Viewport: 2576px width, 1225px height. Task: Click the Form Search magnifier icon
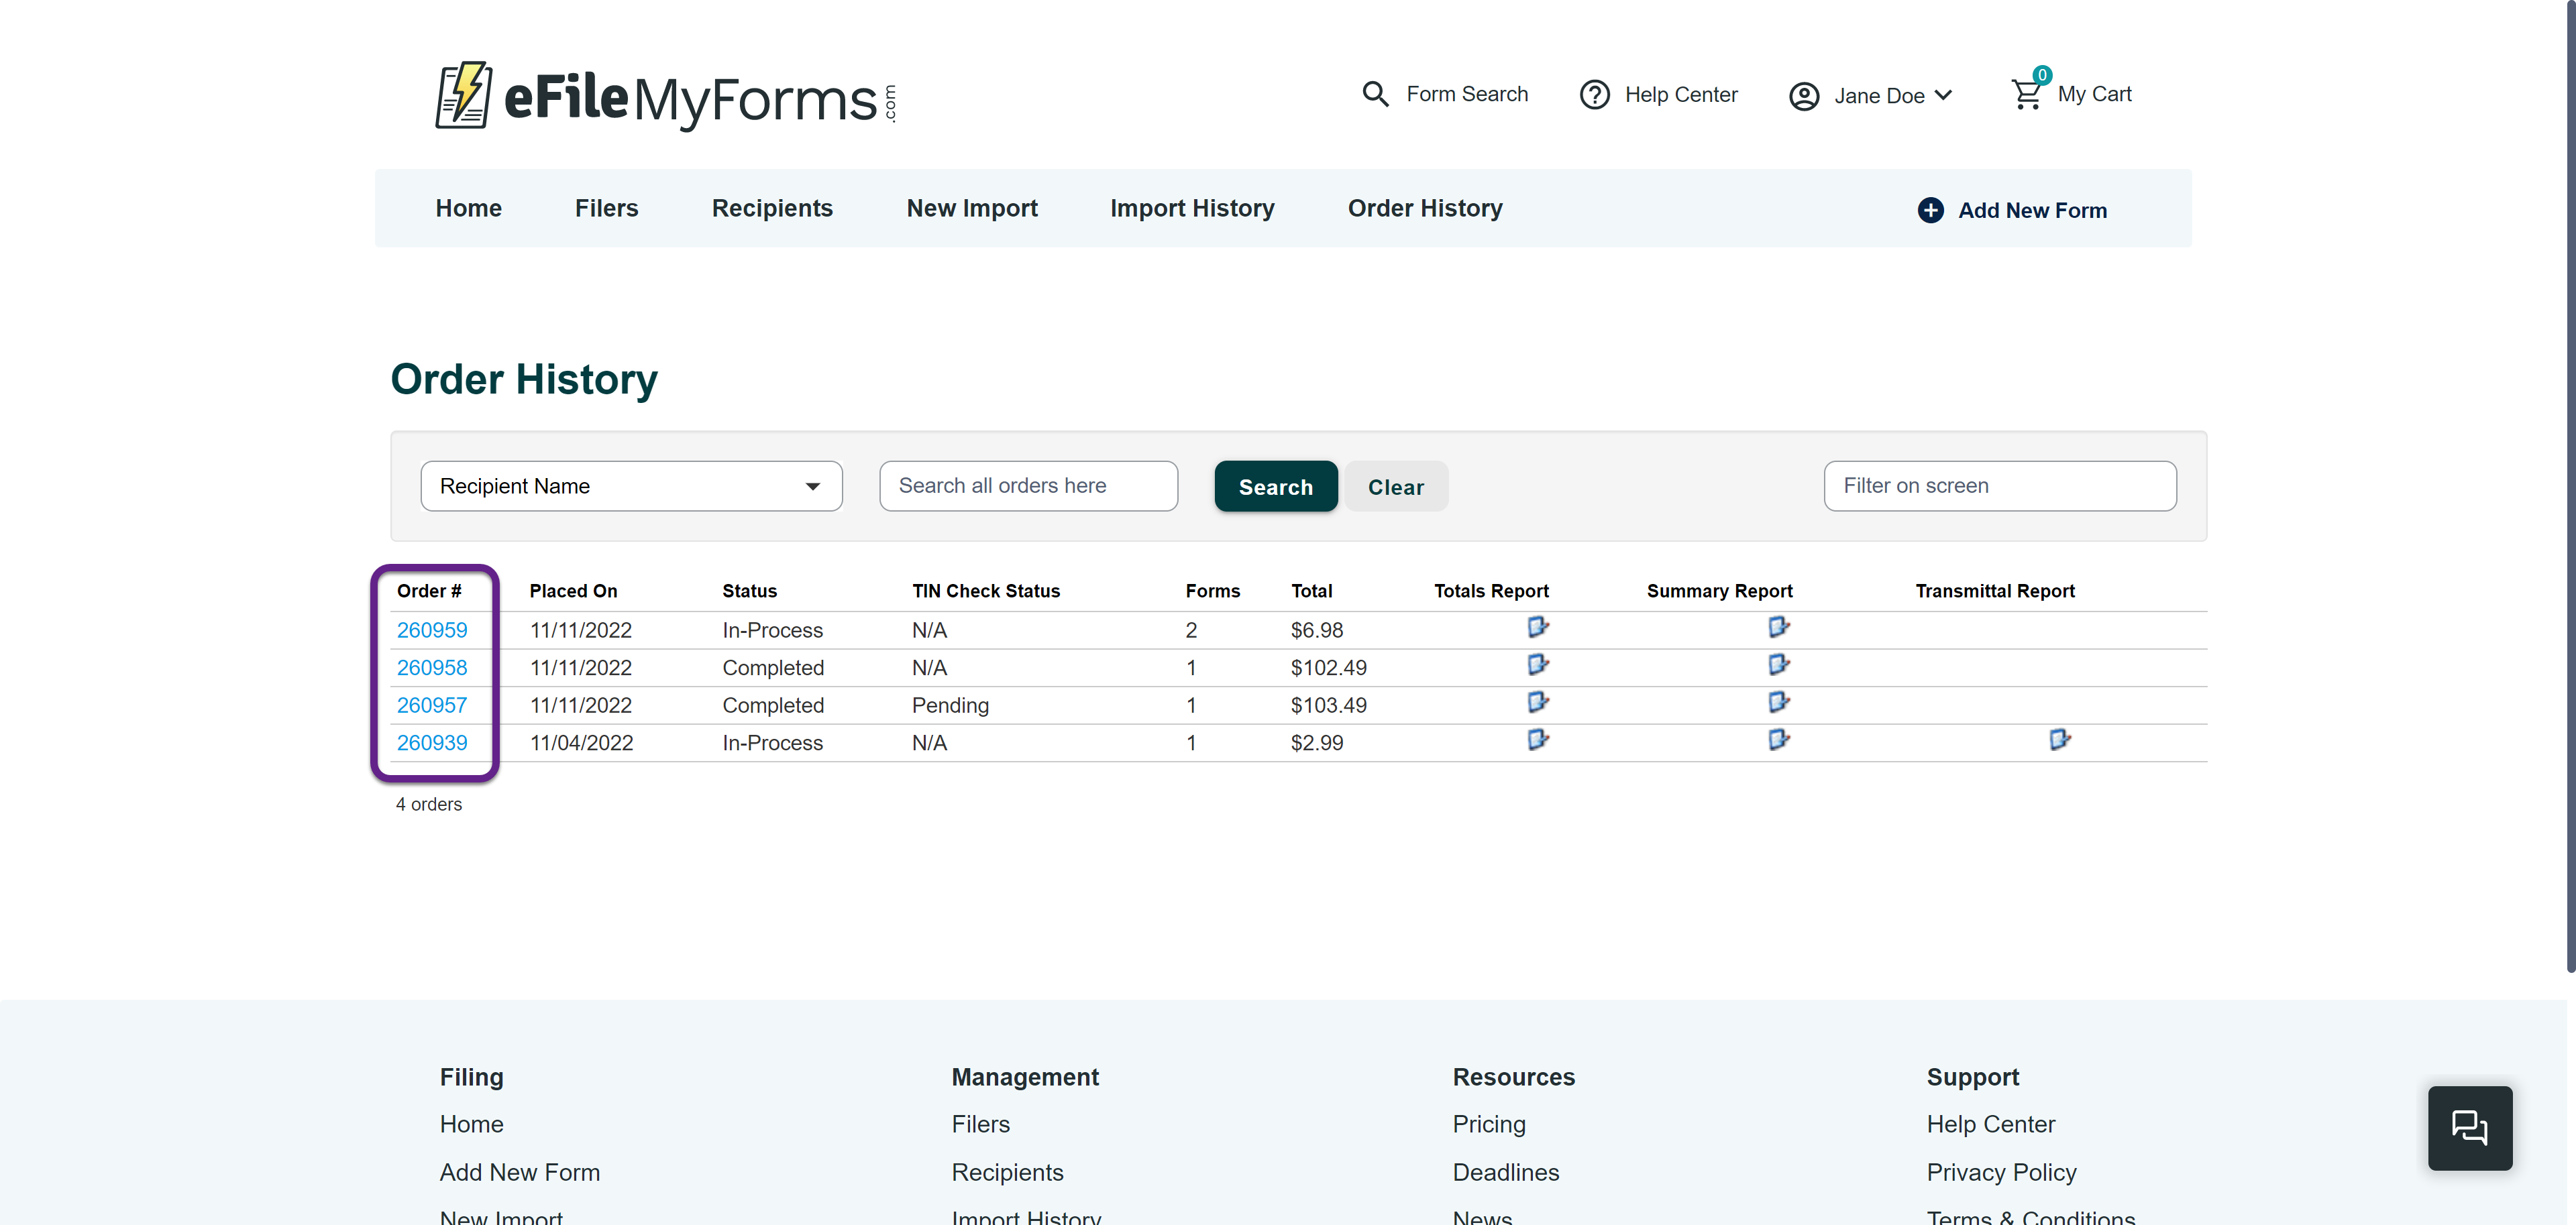[x=1375, y=94]
